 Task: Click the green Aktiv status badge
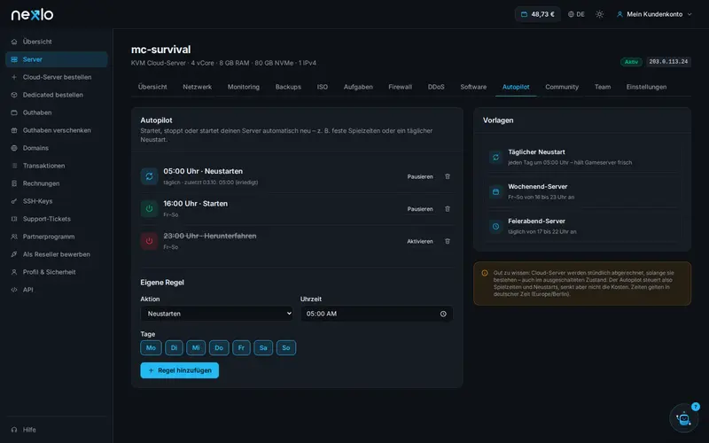click(x=631, y=62)
